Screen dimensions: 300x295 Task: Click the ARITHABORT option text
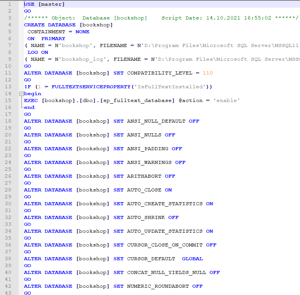144,176
